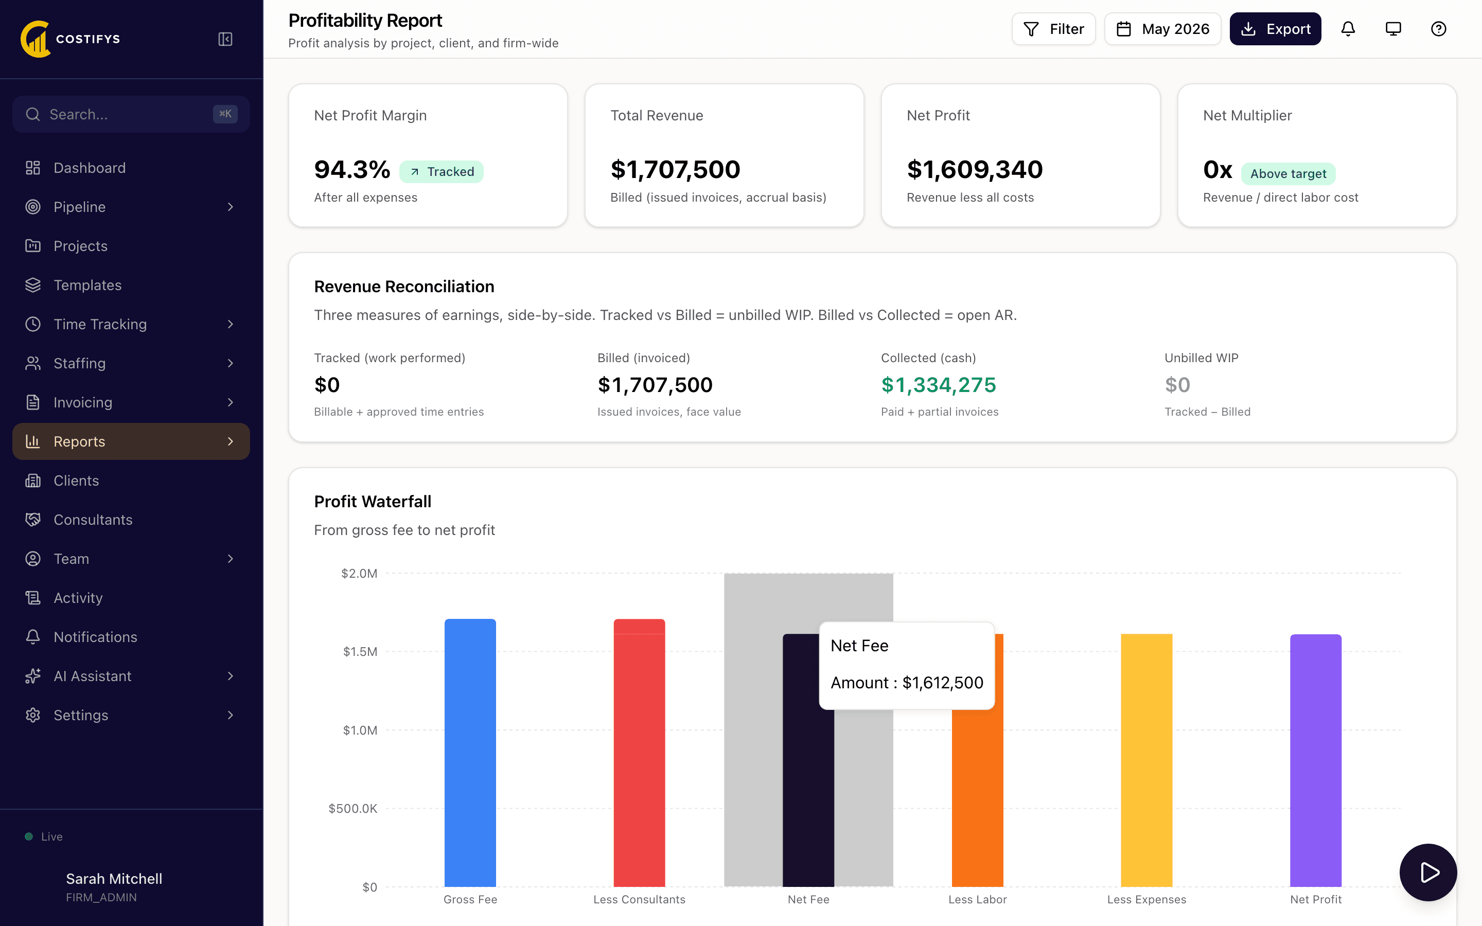Image resolution: width=1482 pixels, height=926 pixels.
Task: Navigate to Clients section
Action: [131, 481]
